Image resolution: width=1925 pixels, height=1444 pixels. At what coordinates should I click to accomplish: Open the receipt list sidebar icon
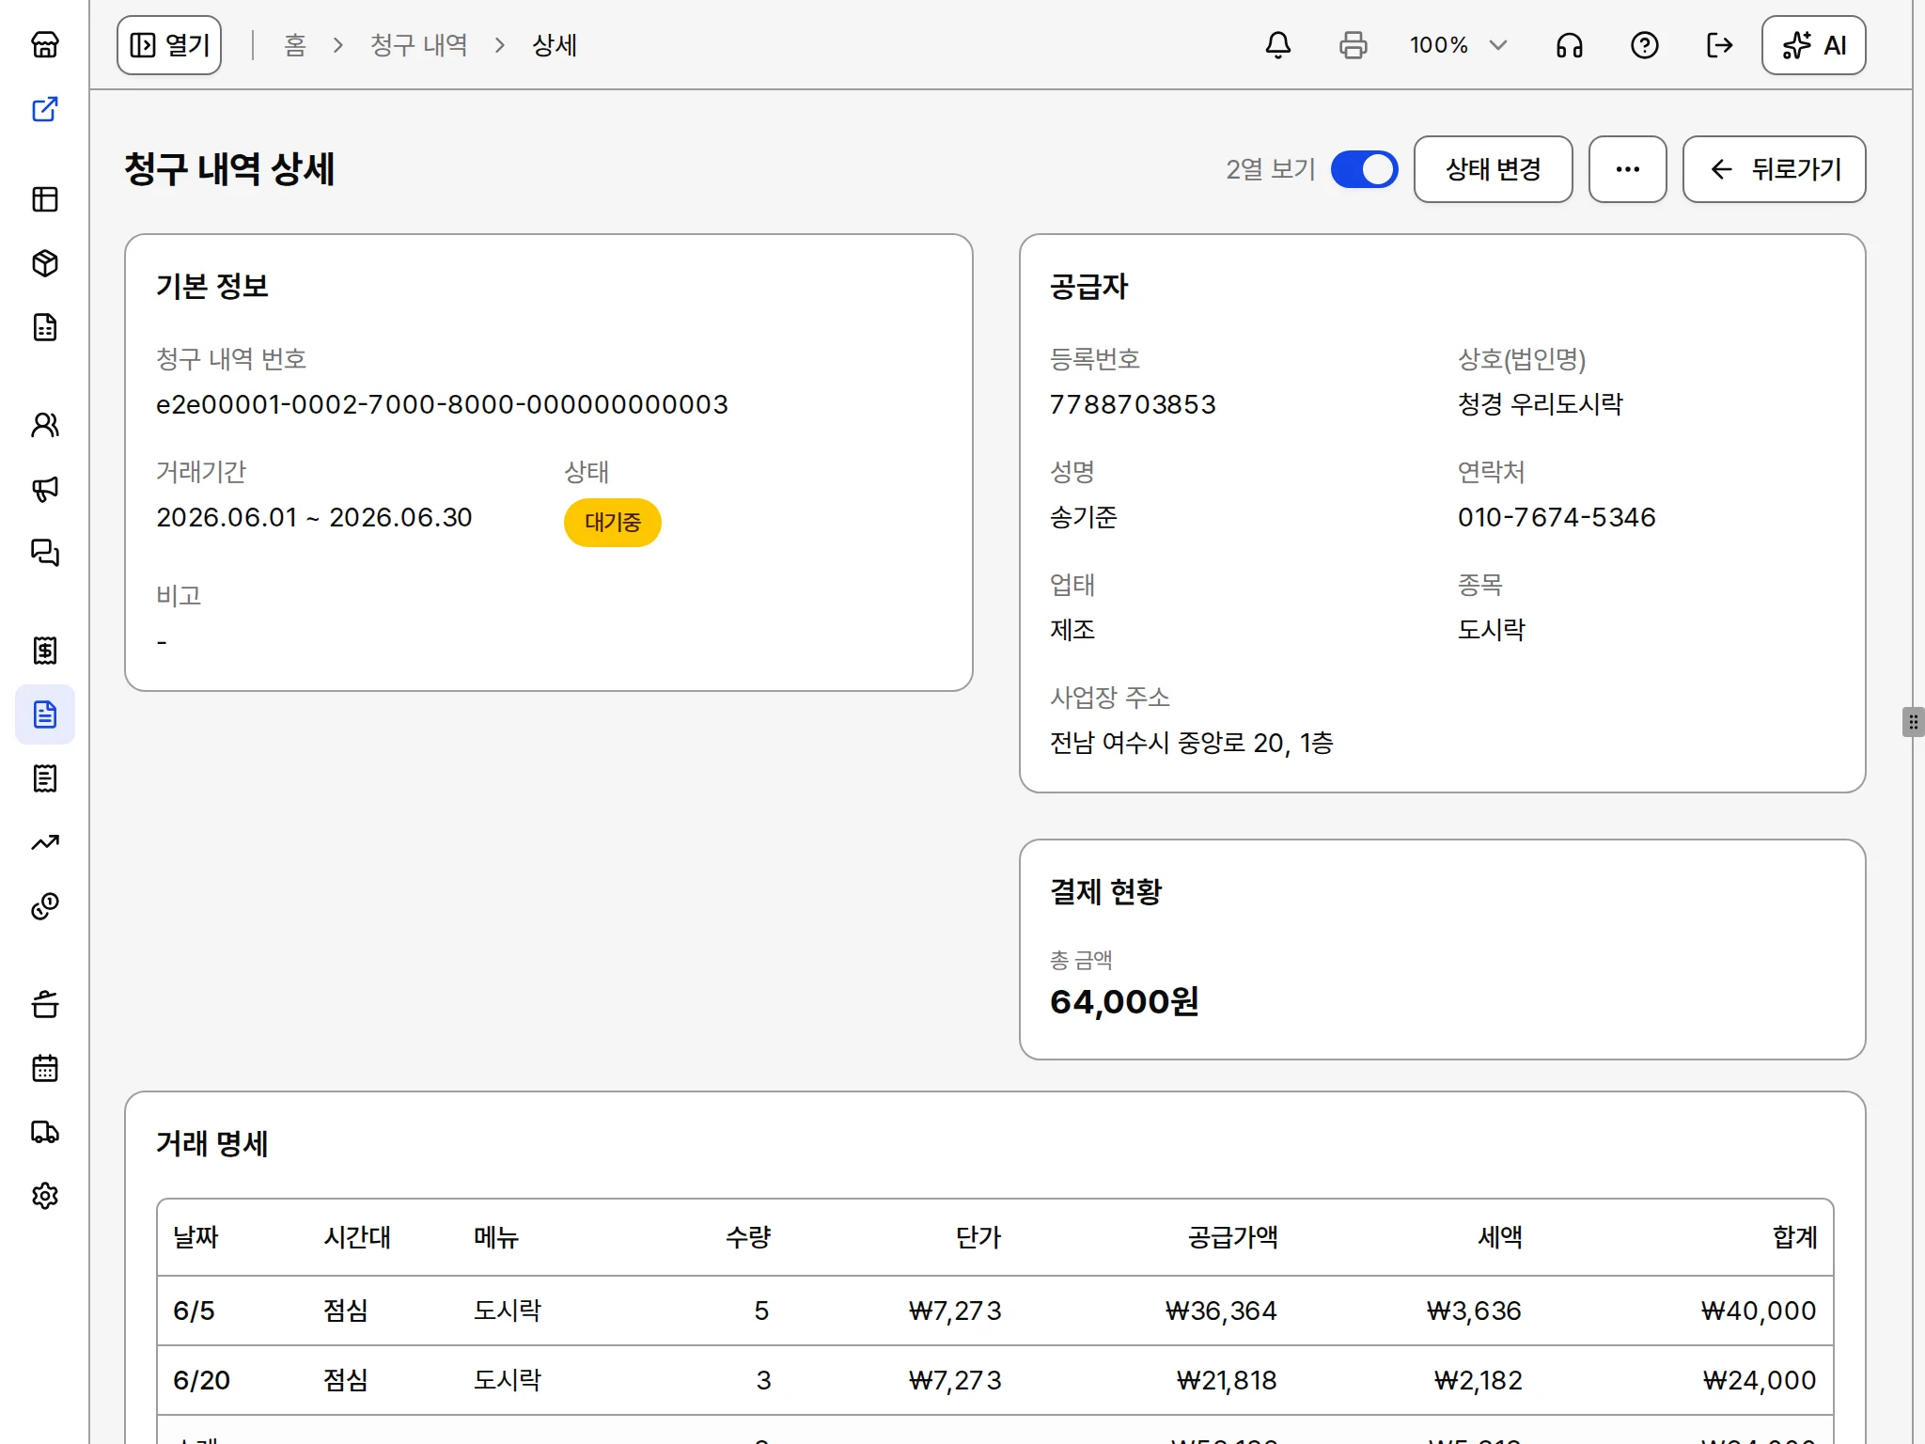tap(45, 778)
